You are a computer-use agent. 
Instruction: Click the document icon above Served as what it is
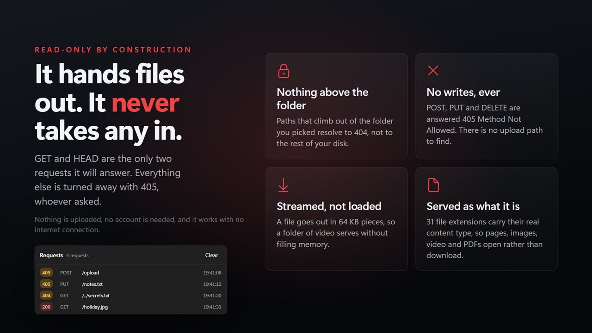click(433, 185)
